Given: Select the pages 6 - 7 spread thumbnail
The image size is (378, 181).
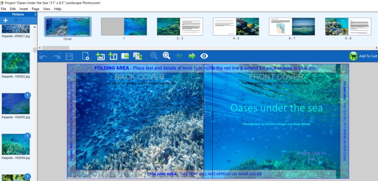Looking at the screenshot, I should tap(292, 26).
